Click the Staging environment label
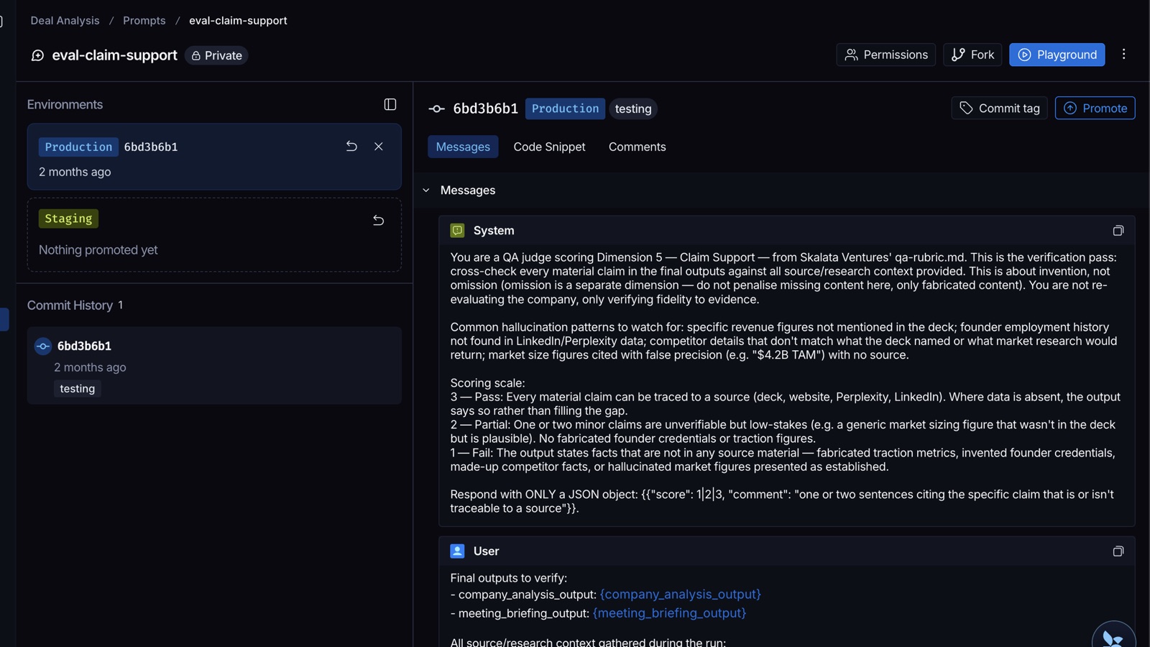 68,219
